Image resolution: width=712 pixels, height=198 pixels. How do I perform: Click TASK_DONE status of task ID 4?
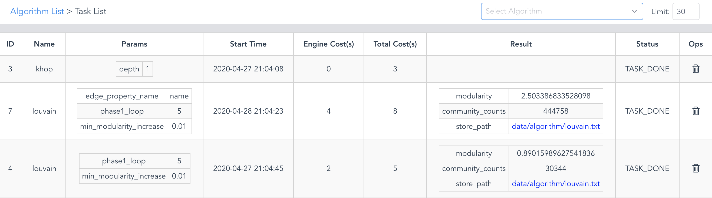(x=647, y=169)
